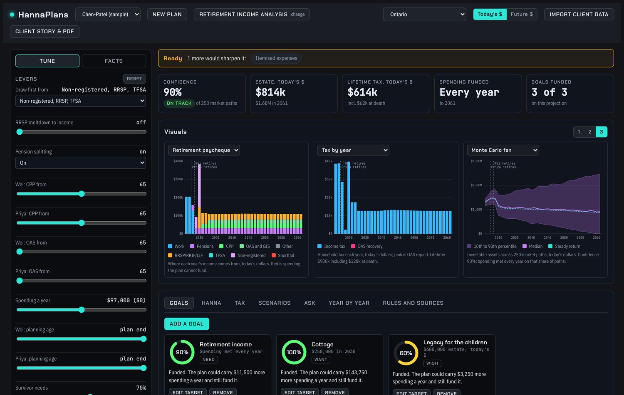Open the Retirement paycheque chart selector

click(x=204, y=150)
